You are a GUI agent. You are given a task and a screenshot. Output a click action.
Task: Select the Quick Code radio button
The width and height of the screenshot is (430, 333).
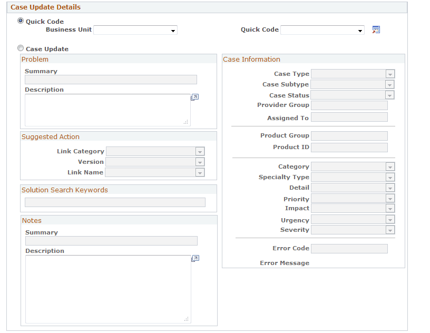tap(20, 21)
